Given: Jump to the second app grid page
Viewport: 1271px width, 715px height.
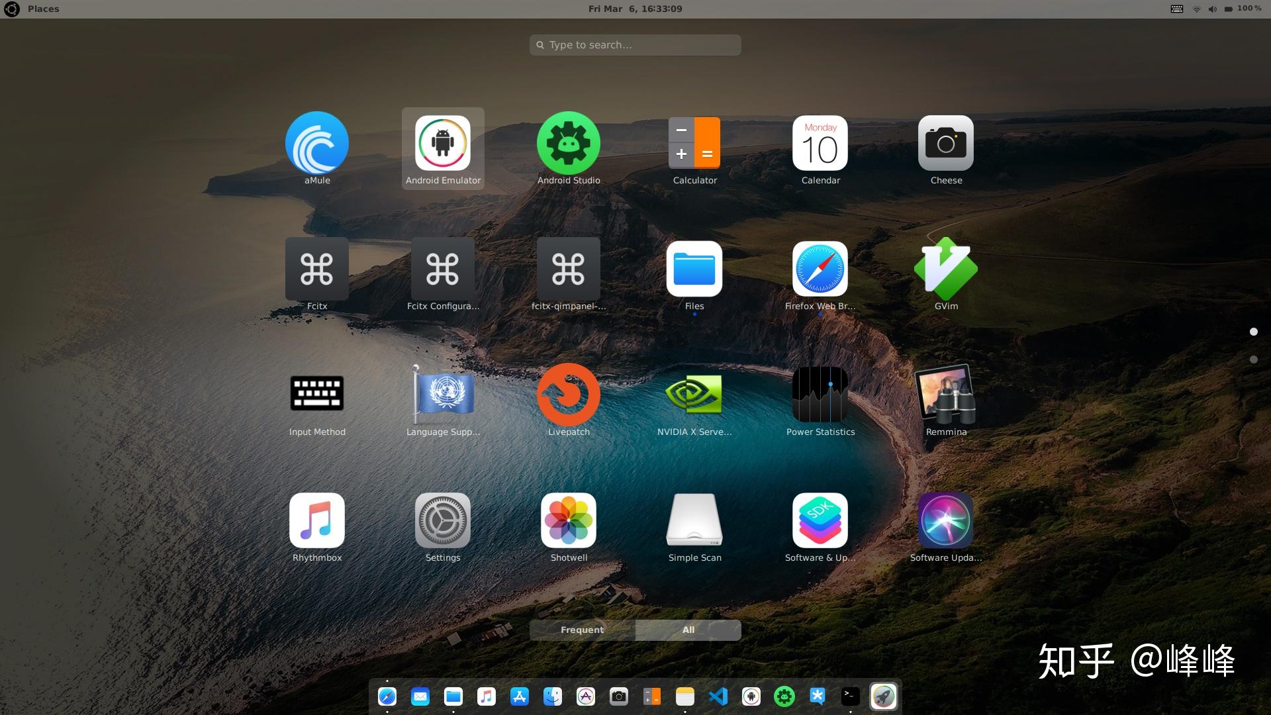Looking at the screenshot, I should (x=1254, y=359).
